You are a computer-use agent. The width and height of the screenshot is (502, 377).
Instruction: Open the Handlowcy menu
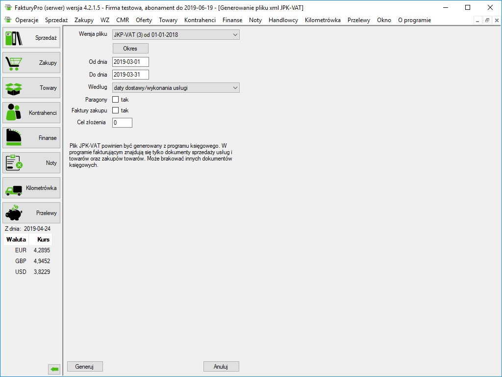283,20
